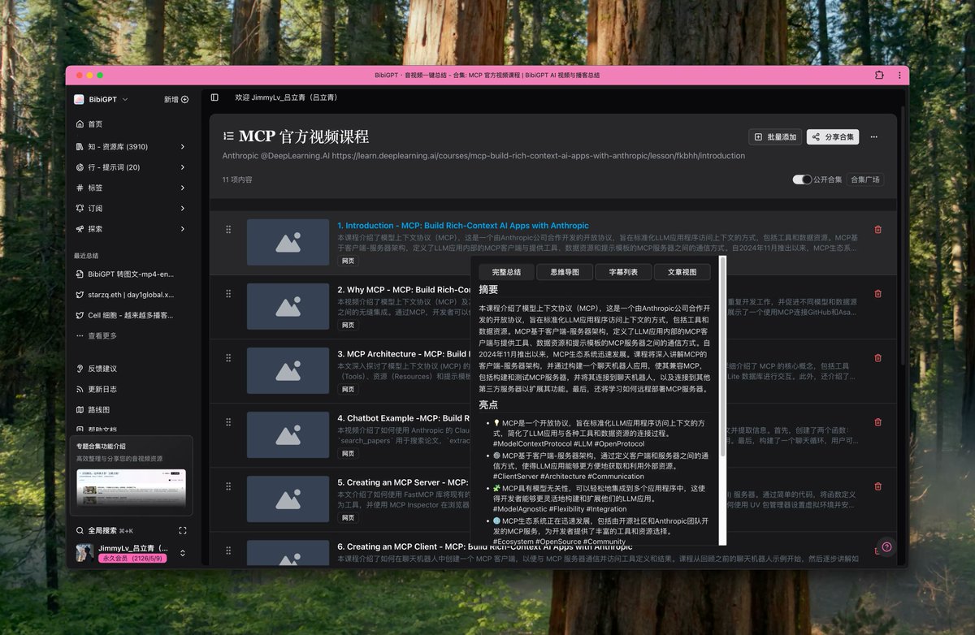Click 网页 tag under 1. Introduction
The height and width of the screenshot is (635, 975).
pyautogui.click(x=348, y=261)
